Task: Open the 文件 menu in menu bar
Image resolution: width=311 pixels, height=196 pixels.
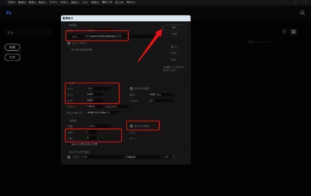Action: click(11, 2)
